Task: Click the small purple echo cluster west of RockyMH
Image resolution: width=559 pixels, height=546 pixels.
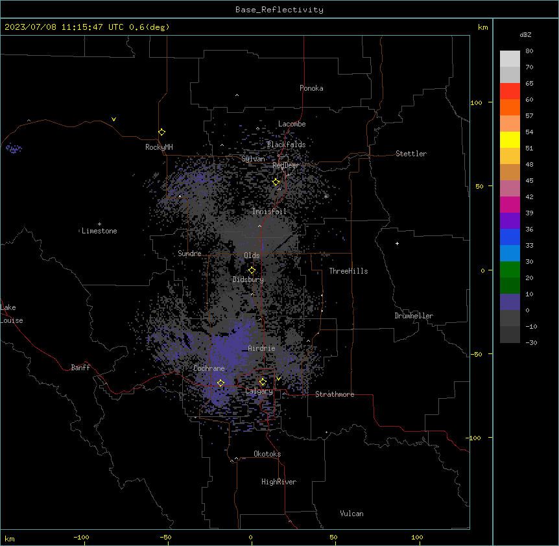Action: coord(14,148)
